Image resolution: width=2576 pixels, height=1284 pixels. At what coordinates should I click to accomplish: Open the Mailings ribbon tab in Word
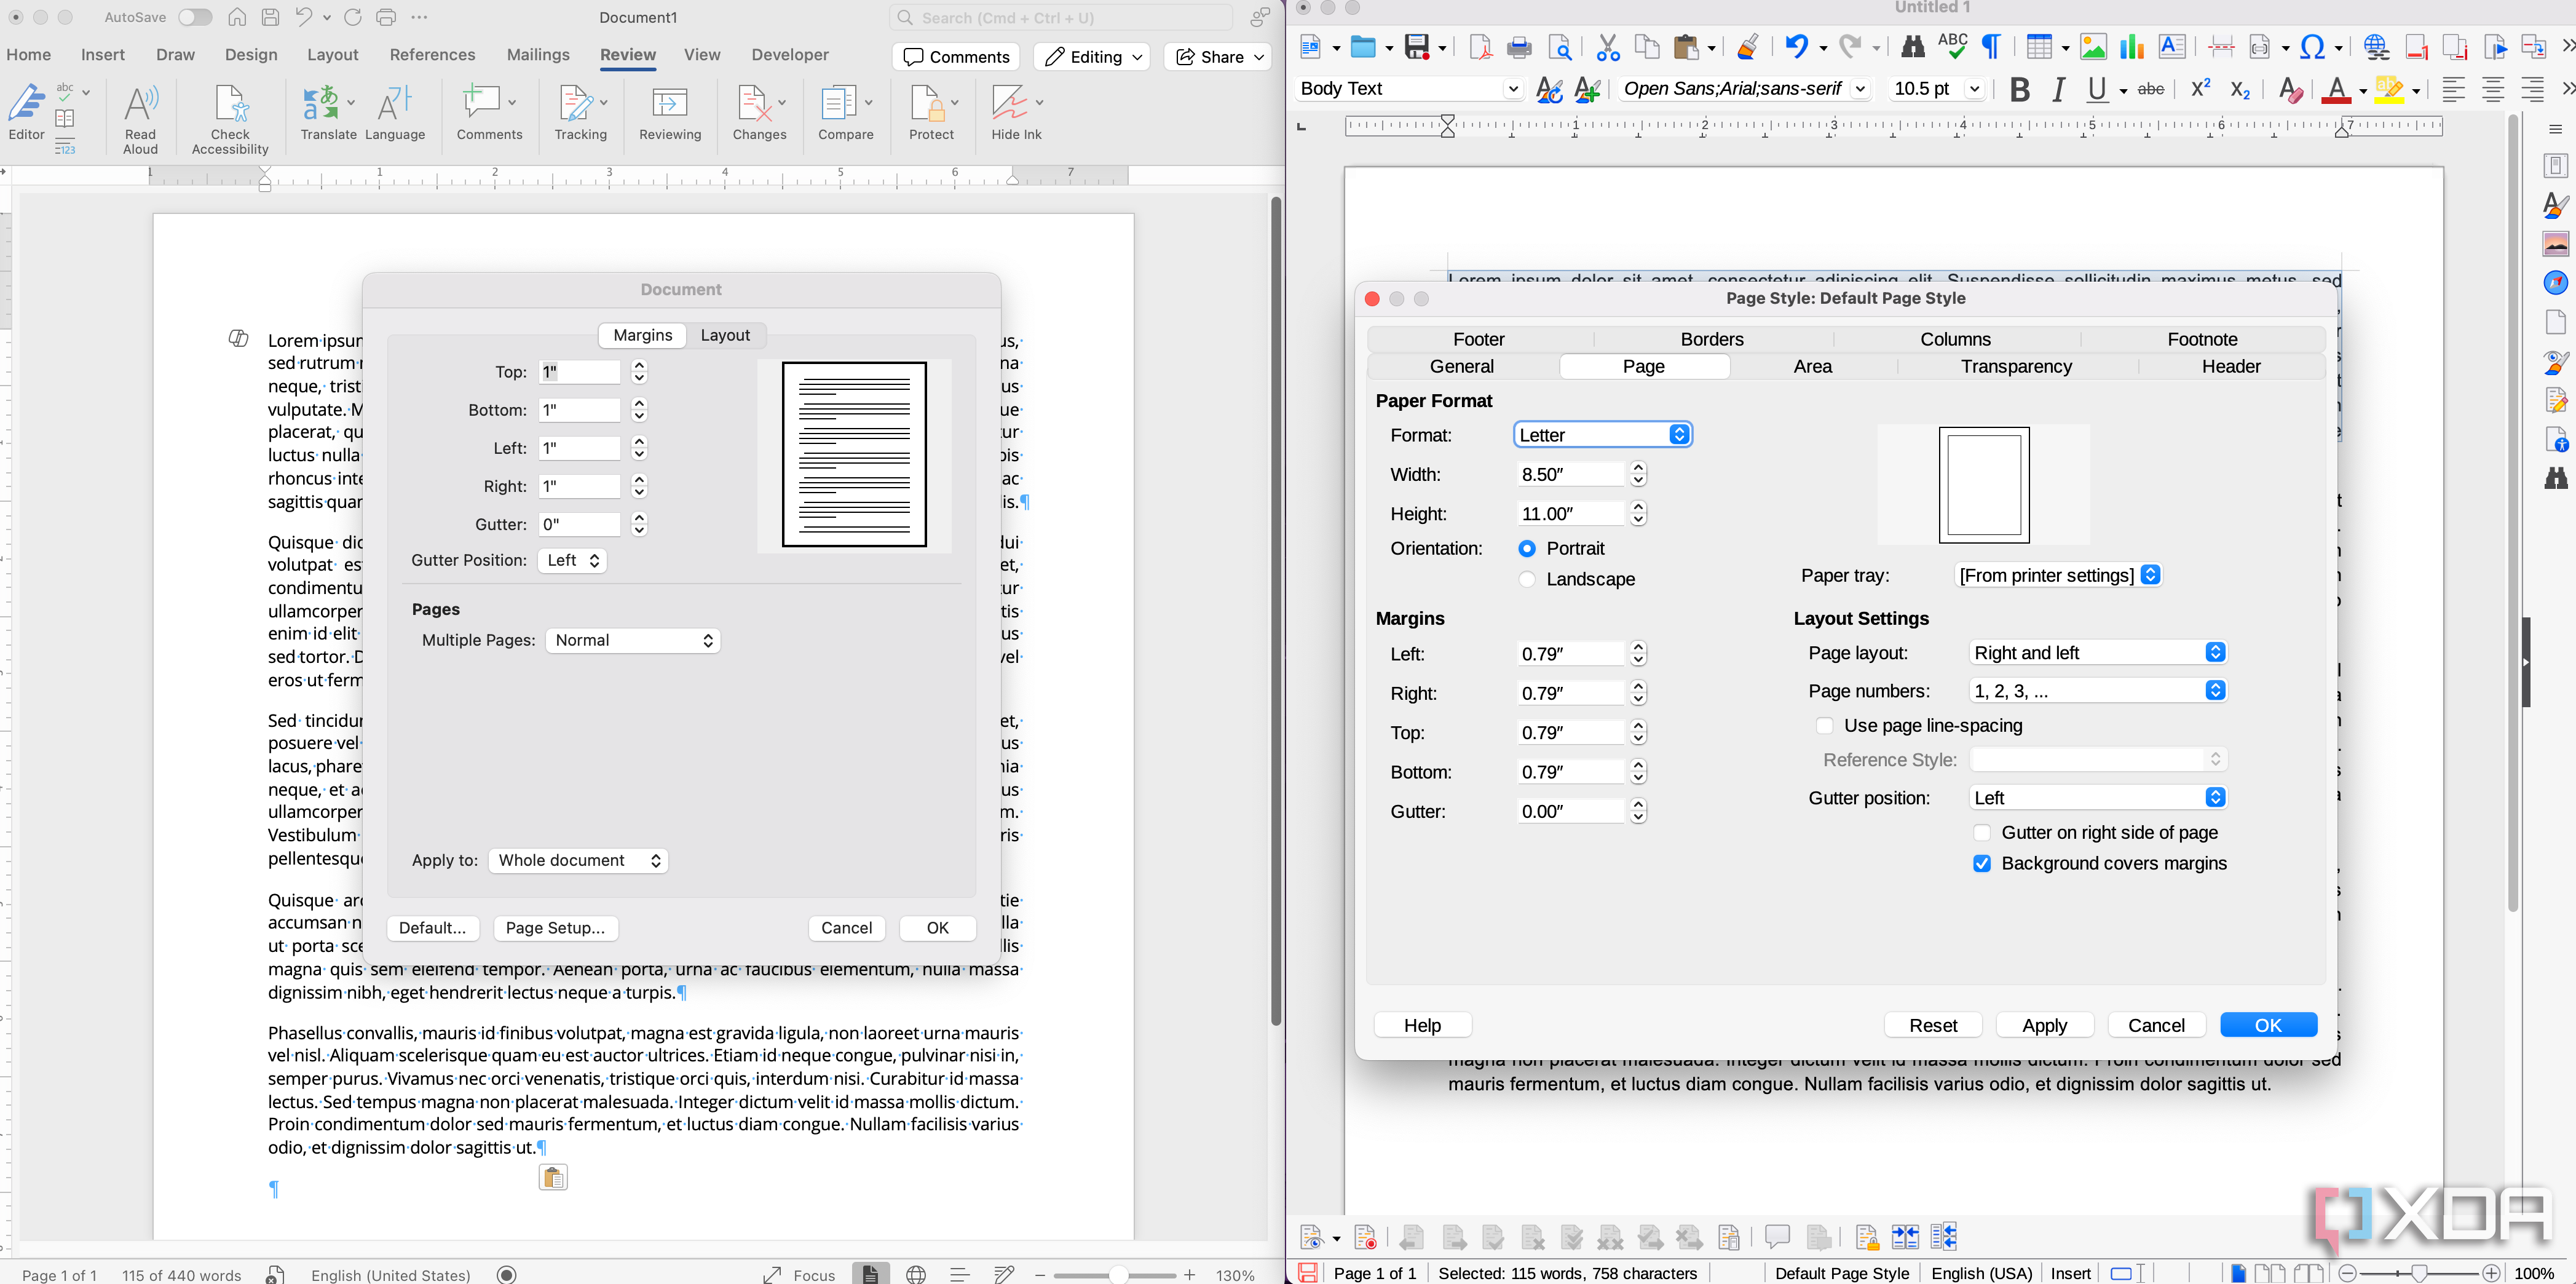(538, 54)
